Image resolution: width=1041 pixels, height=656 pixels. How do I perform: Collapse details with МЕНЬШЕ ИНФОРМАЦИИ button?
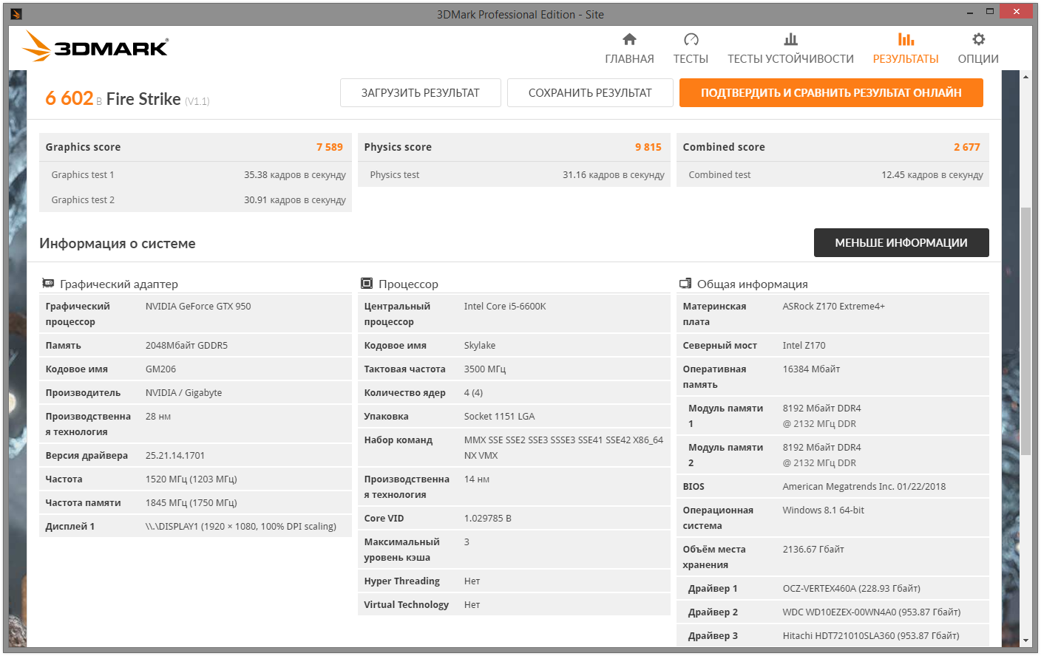tap(901, 243)
